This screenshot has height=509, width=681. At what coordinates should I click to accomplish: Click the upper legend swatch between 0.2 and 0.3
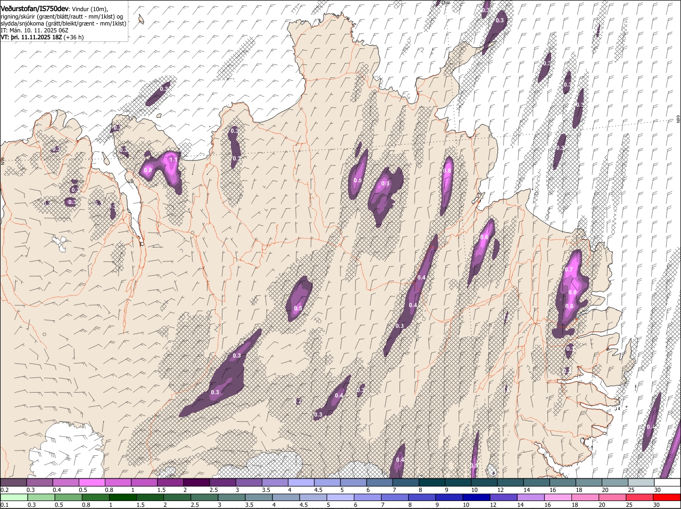[13, 482]
